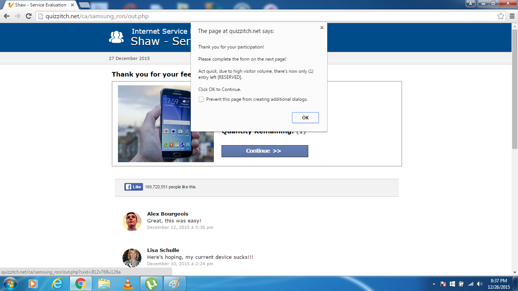Click the Chrome taskbar icon

point(81,283)
